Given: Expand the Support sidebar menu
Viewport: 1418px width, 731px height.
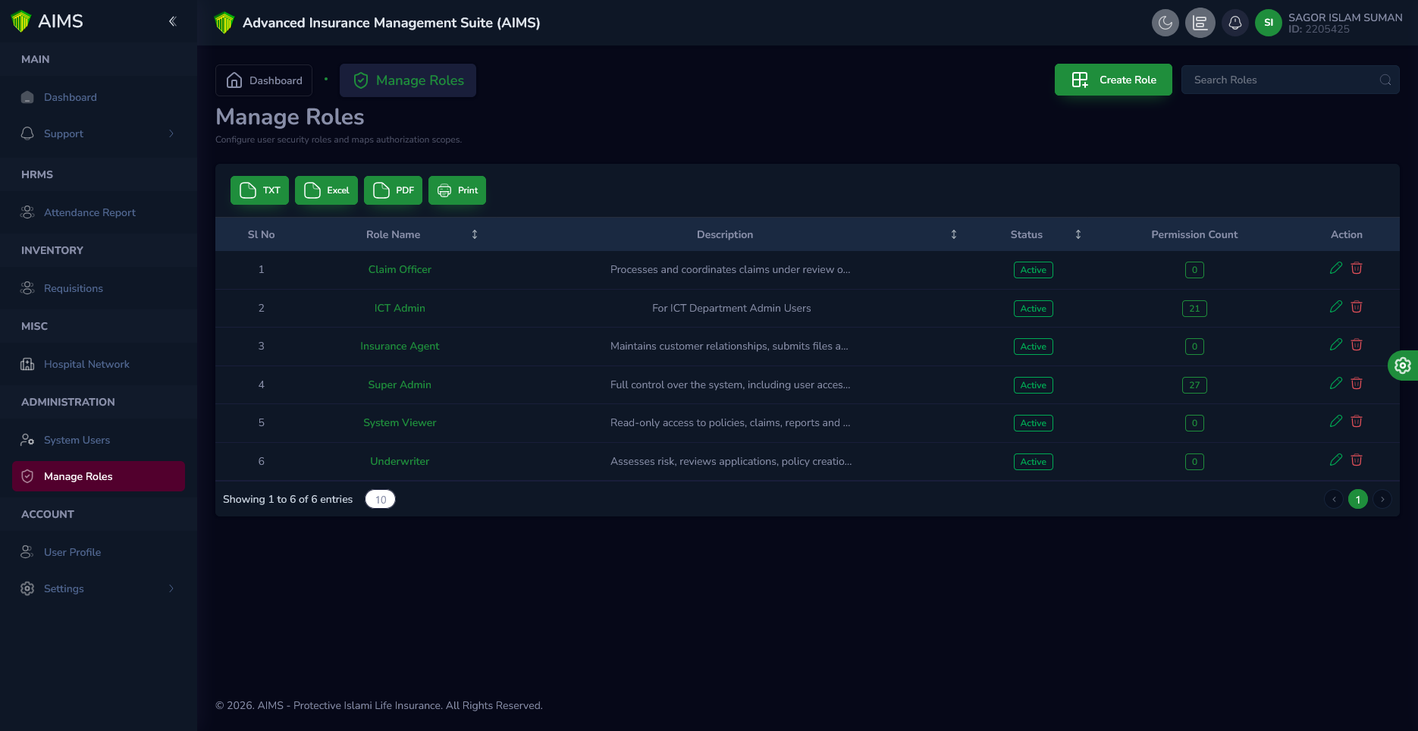Looking at the screenshot, I should (99, 133).
